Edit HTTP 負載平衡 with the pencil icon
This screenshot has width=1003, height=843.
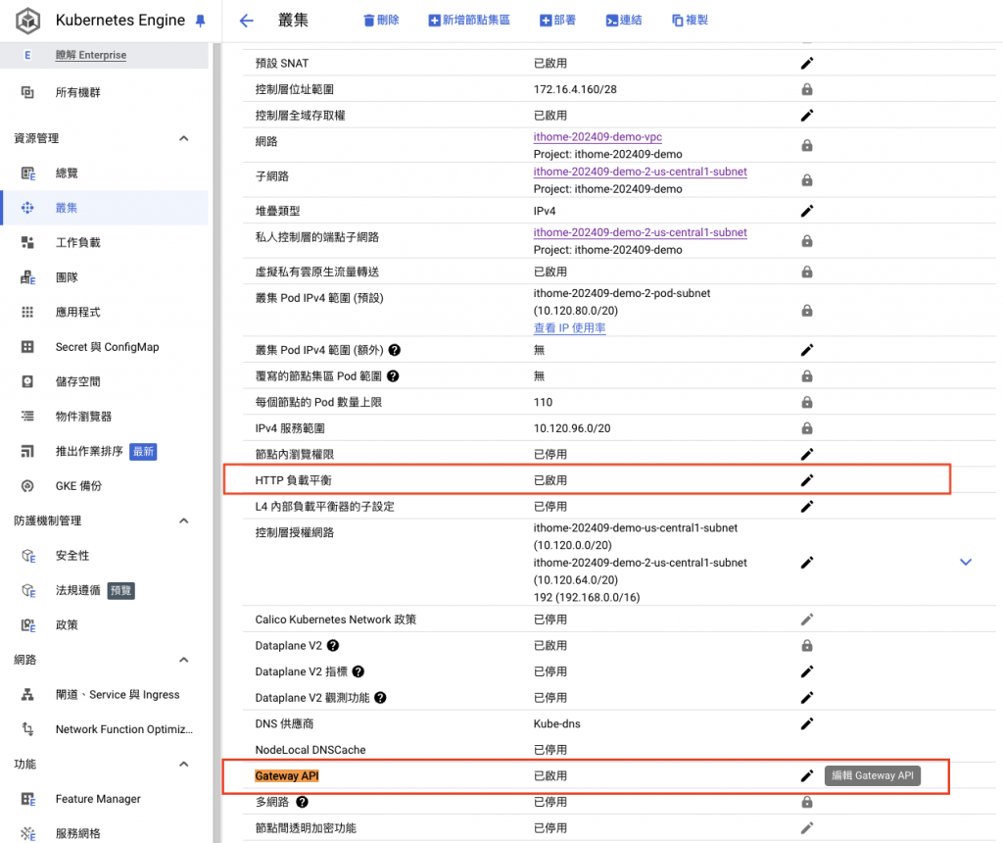[x=807, y=480]
